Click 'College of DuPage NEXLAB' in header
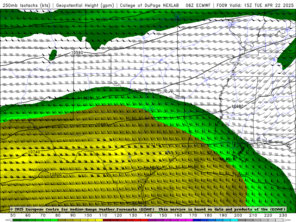This screenshot has height=222, width=296. [149, 5]
